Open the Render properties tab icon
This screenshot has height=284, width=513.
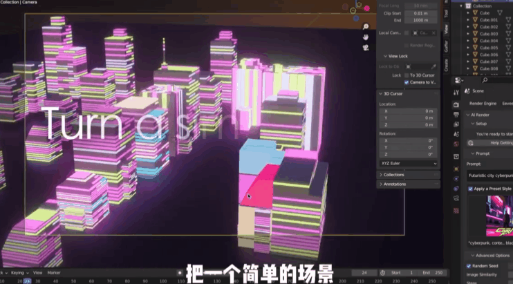click(x=456, y=104)
